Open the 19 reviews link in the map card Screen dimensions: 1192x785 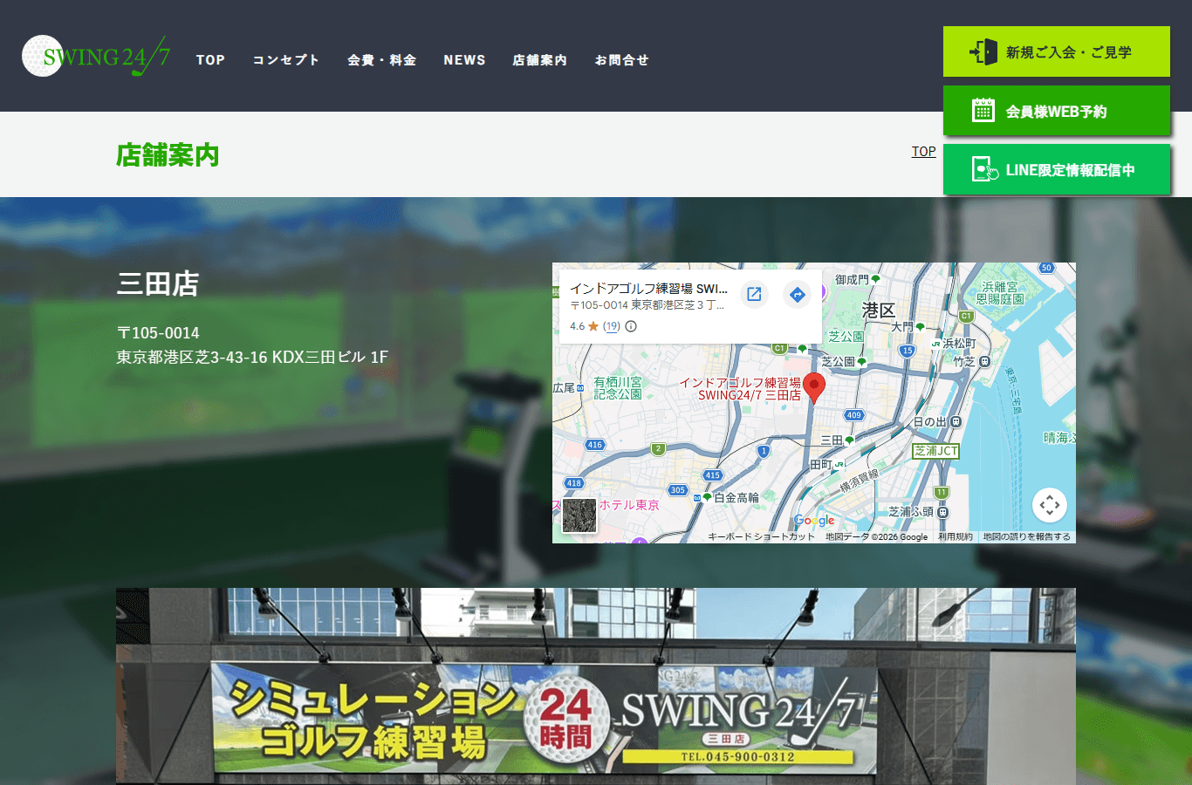pos(612,326)
